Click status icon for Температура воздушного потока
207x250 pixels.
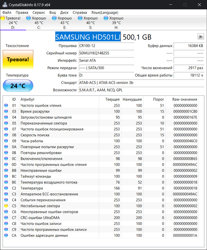[x=6, y=182]
